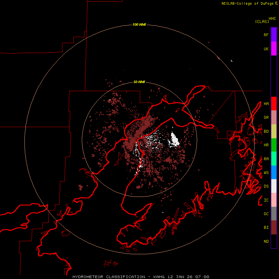Click the RF legend label
Image resolution: width=279 pixels, height=279 pixels.
266,35
